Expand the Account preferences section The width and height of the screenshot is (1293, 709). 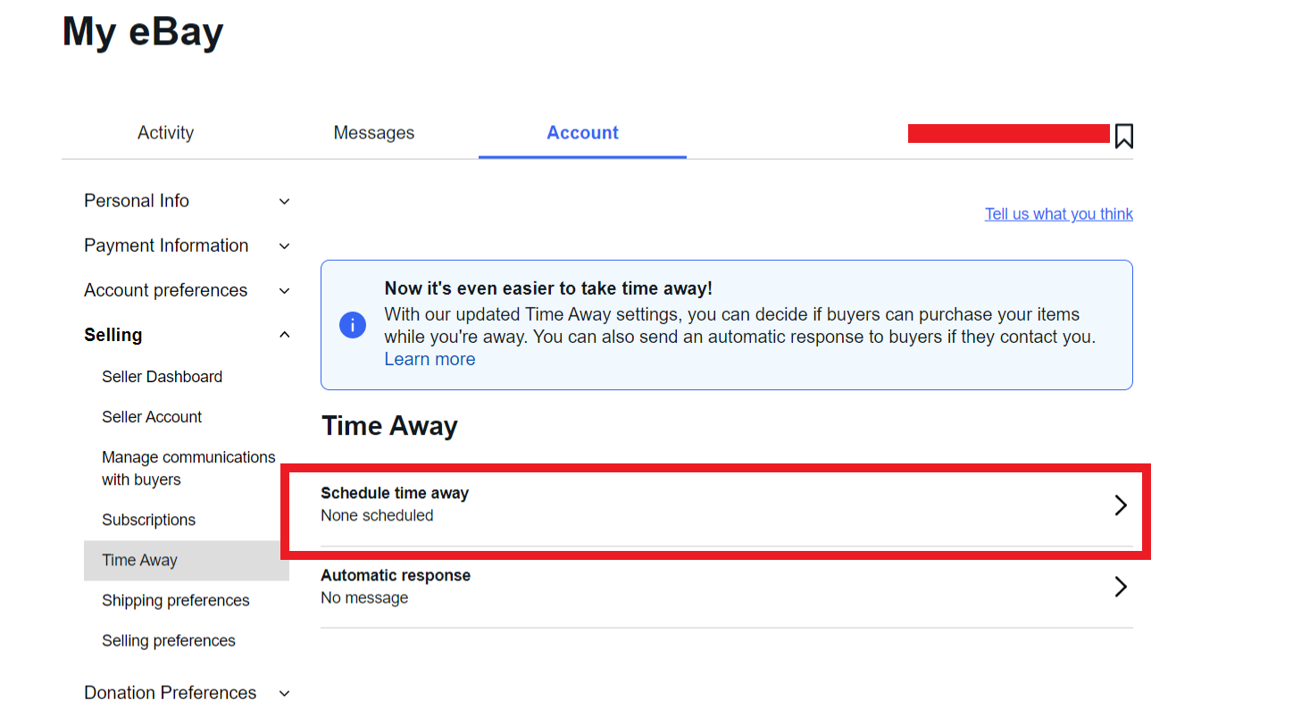(x=284, y=291)
